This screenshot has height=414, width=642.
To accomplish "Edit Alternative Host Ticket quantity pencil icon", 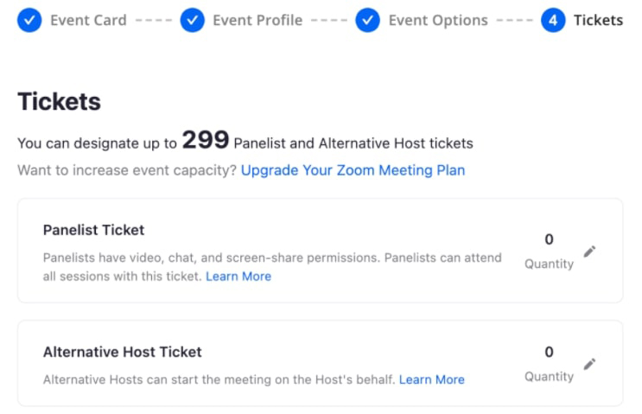I will click(589, 364).
